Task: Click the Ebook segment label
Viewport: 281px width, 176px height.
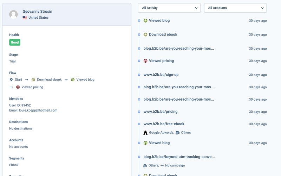Action: [14, 165]
